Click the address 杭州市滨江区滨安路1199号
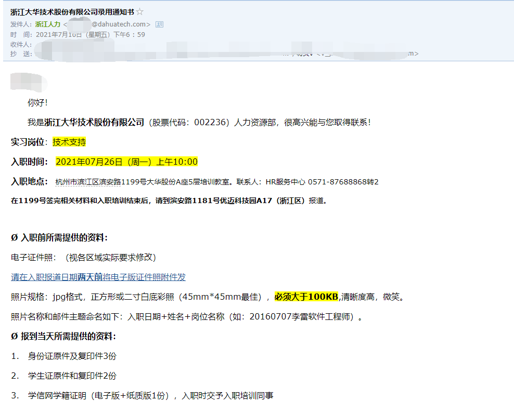The height and width of the screenshot is (401, 514). 100,182
